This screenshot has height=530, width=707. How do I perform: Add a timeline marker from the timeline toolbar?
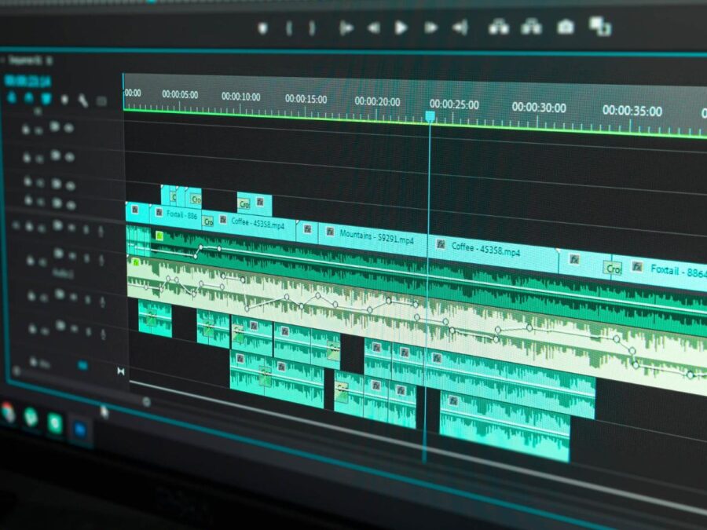(64, 100)
